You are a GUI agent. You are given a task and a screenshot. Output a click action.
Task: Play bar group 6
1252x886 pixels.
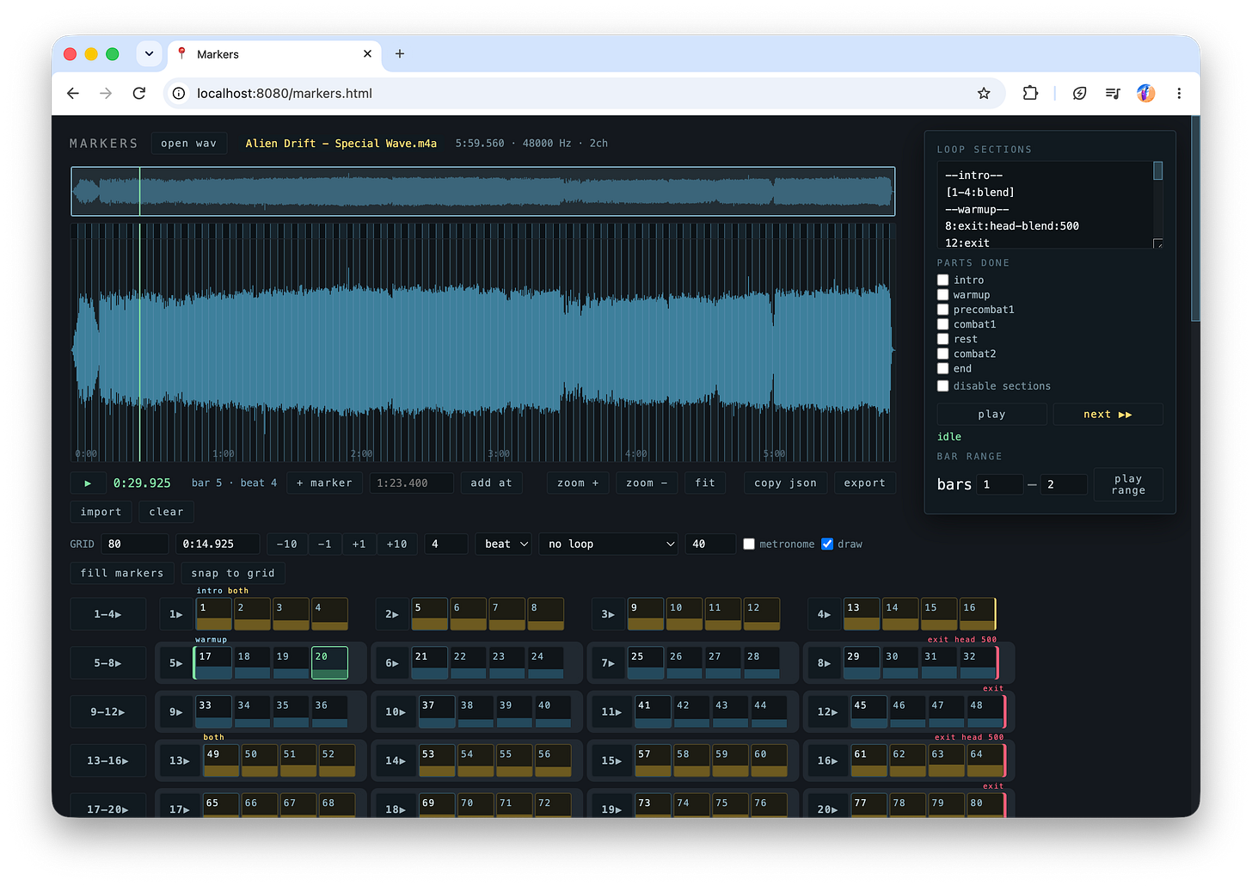(392, 663)
